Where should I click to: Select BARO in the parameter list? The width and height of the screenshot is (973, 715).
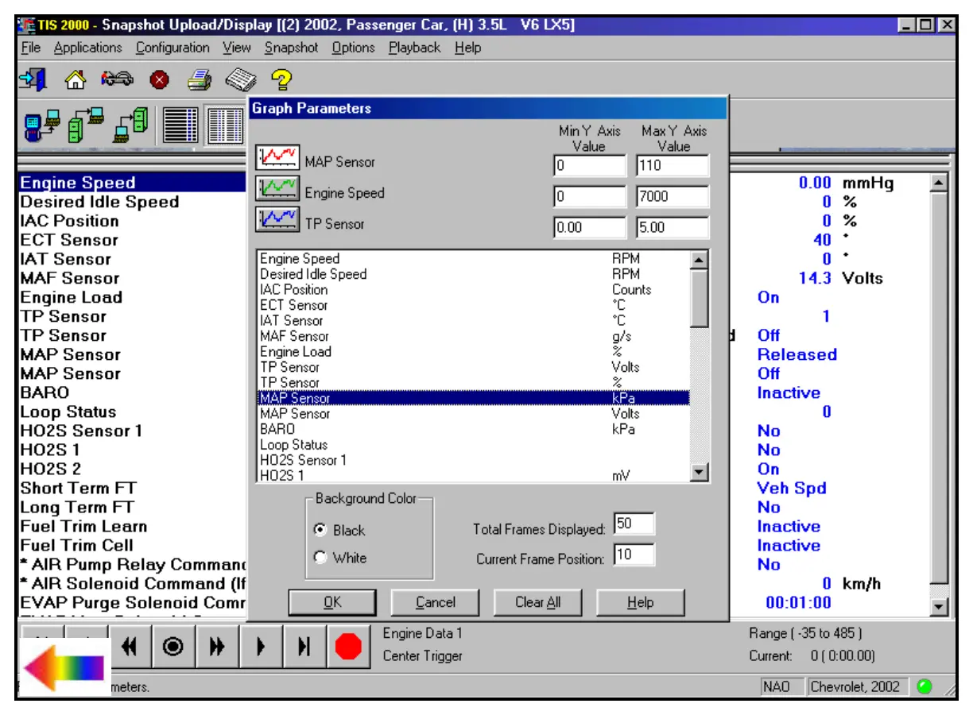(277, 429)
